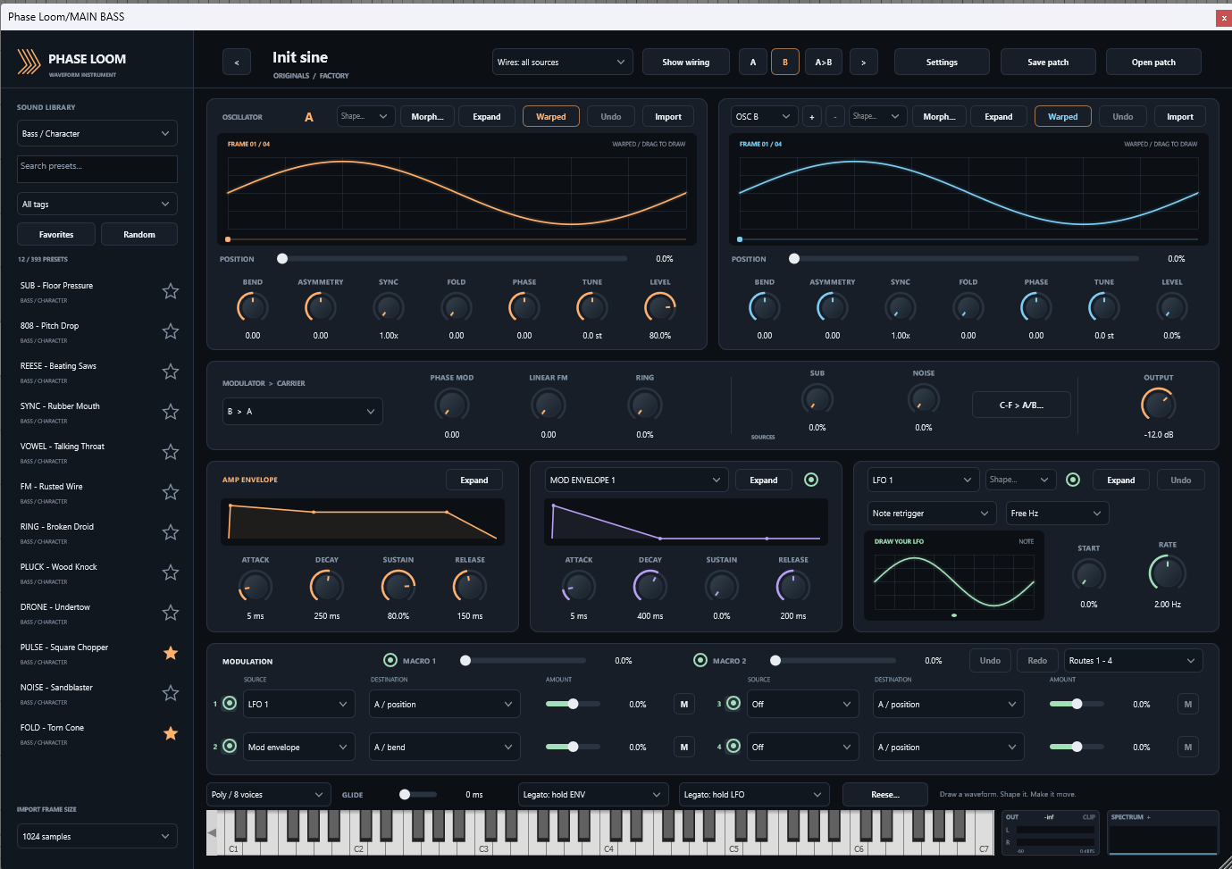Star the 808 - Pitch Drop preset
This screenshot has width=1232, height=869.
(x=171, y=331)
